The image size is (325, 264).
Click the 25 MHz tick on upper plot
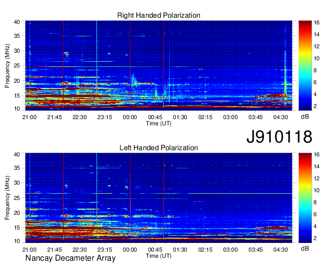click(x=17, y=66)
